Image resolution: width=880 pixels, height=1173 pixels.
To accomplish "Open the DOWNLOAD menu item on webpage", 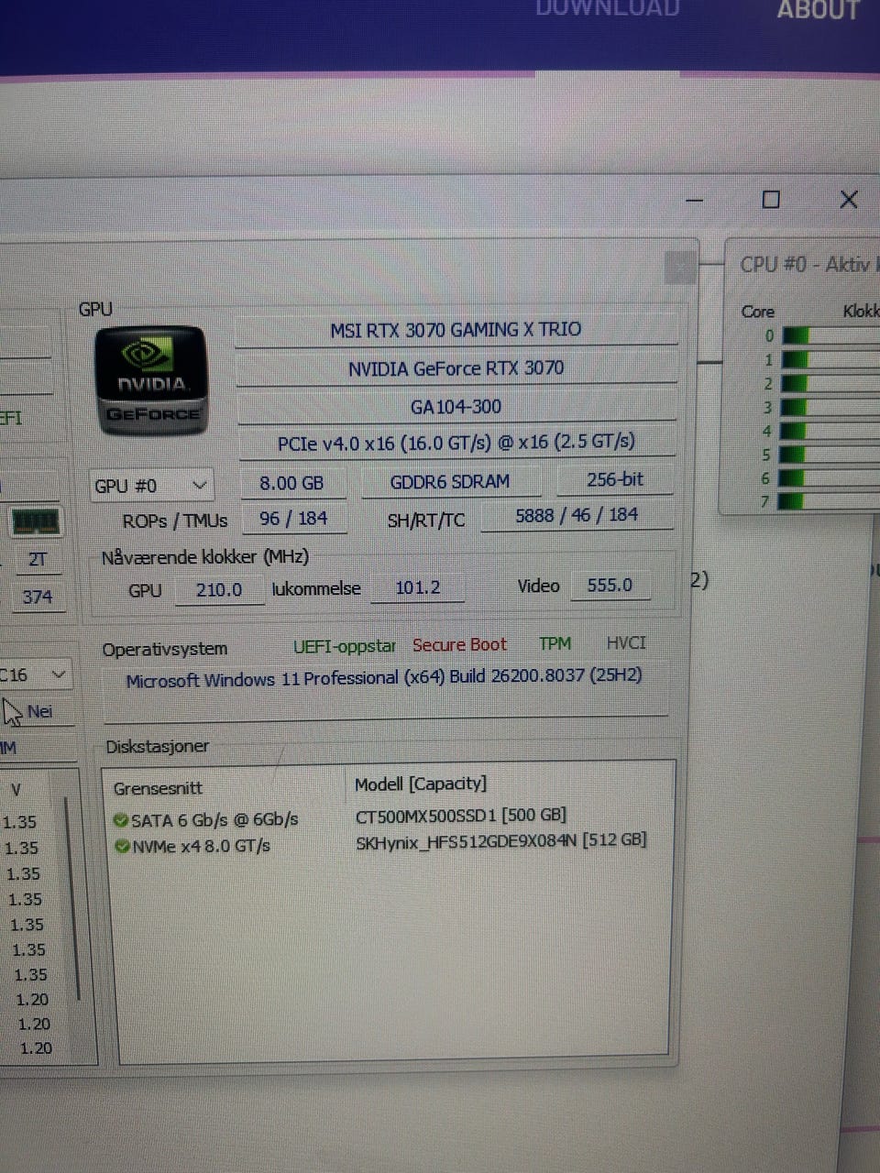I will click(607, 9).
